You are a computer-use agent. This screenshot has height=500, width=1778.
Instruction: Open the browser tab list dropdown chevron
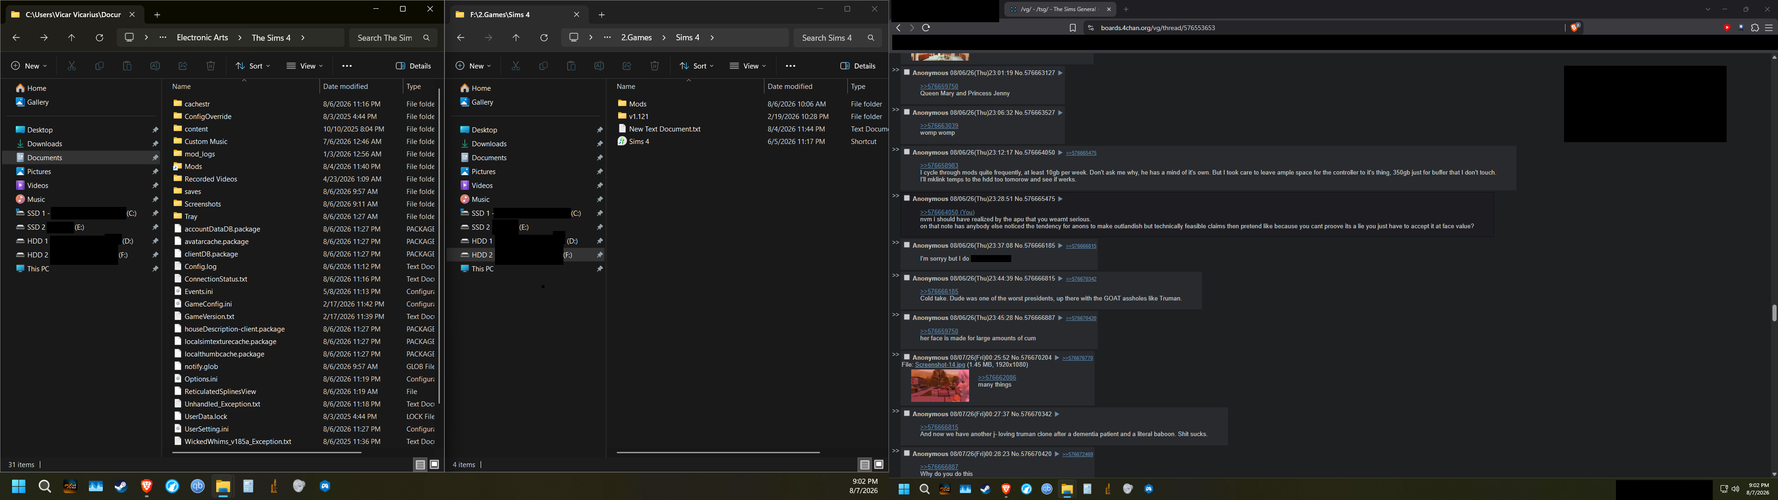point(1708,9)
